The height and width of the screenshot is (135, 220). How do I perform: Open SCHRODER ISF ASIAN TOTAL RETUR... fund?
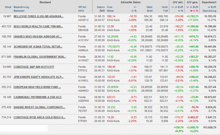coord(38,47)
